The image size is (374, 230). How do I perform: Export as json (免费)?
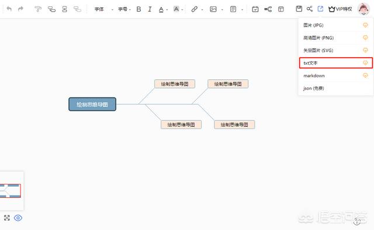[x=335, y=88]
